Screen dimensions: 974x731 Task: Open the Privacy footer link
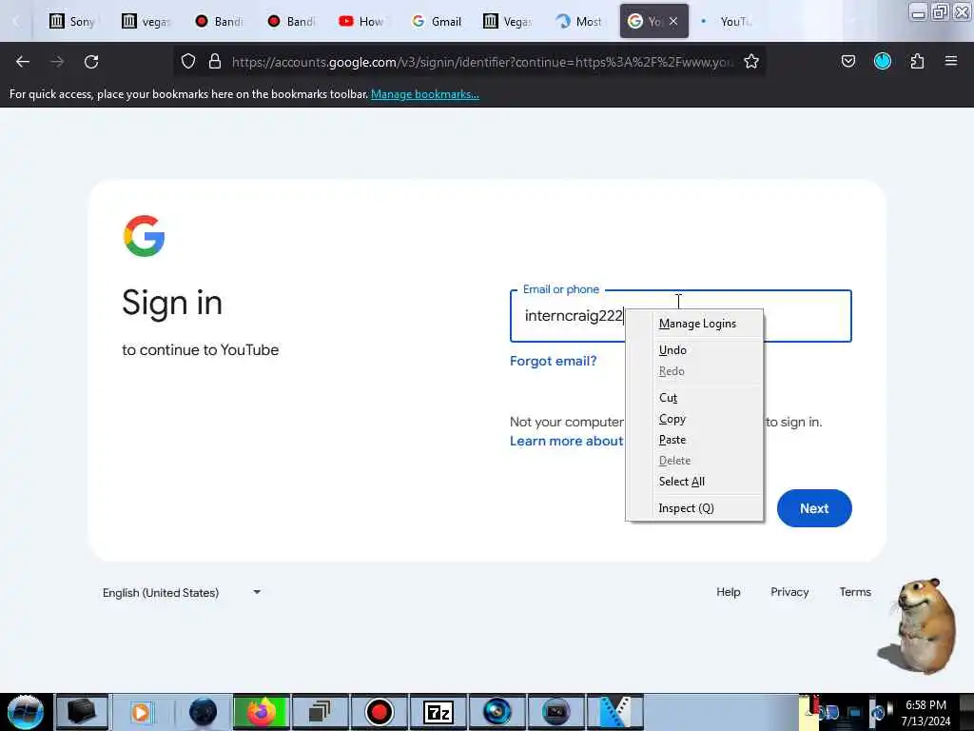point(789,592)
